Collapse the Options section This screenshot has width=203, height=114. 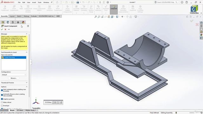click(27, 86)
